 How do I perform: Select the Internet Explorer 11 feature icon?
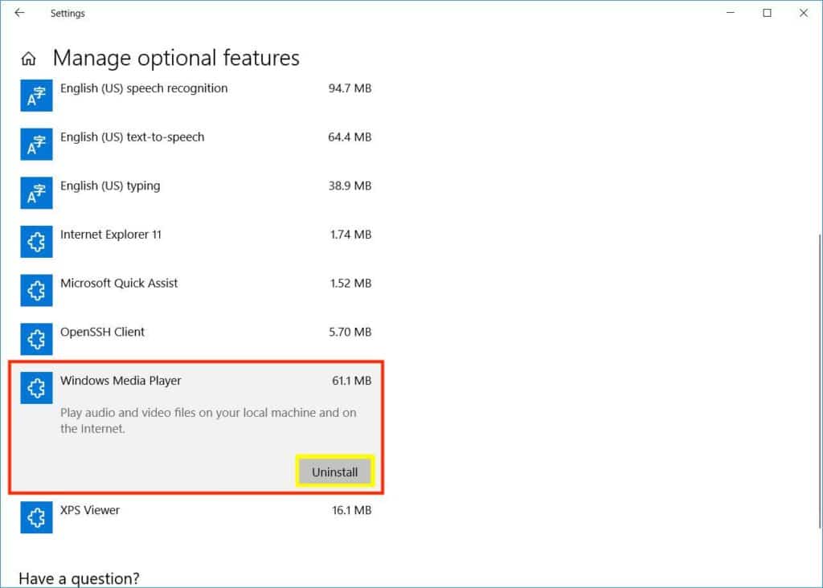pyautogui.click(x=36, y=242)
